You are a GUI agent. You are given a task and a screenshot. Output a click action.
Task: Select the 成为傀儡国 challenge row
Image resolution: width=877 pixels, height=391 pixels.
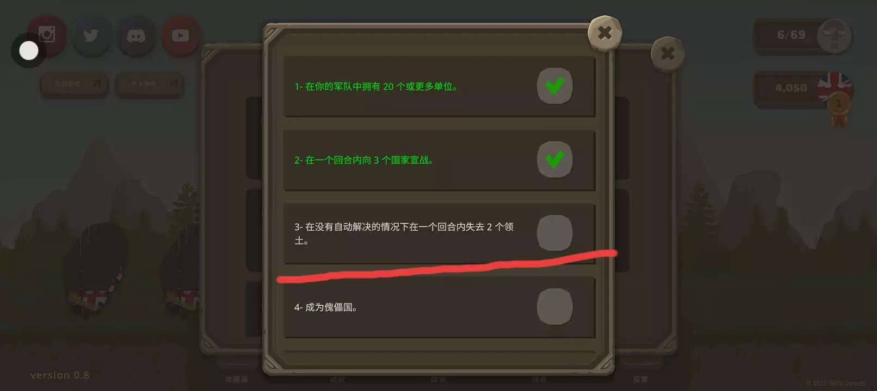439,307
